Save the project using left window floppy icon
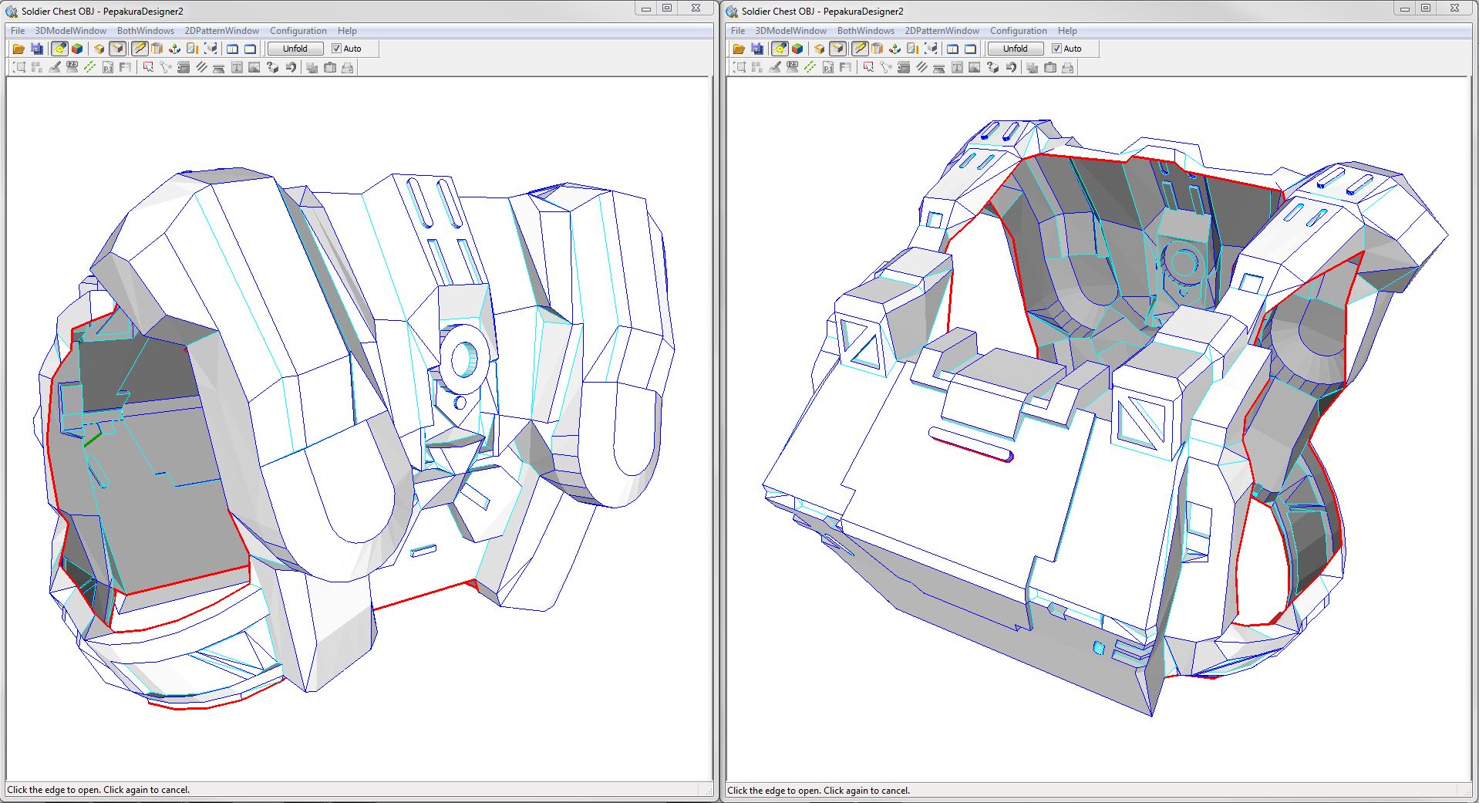The height and width of the screenshot is (803, 1479). [36, 49]
